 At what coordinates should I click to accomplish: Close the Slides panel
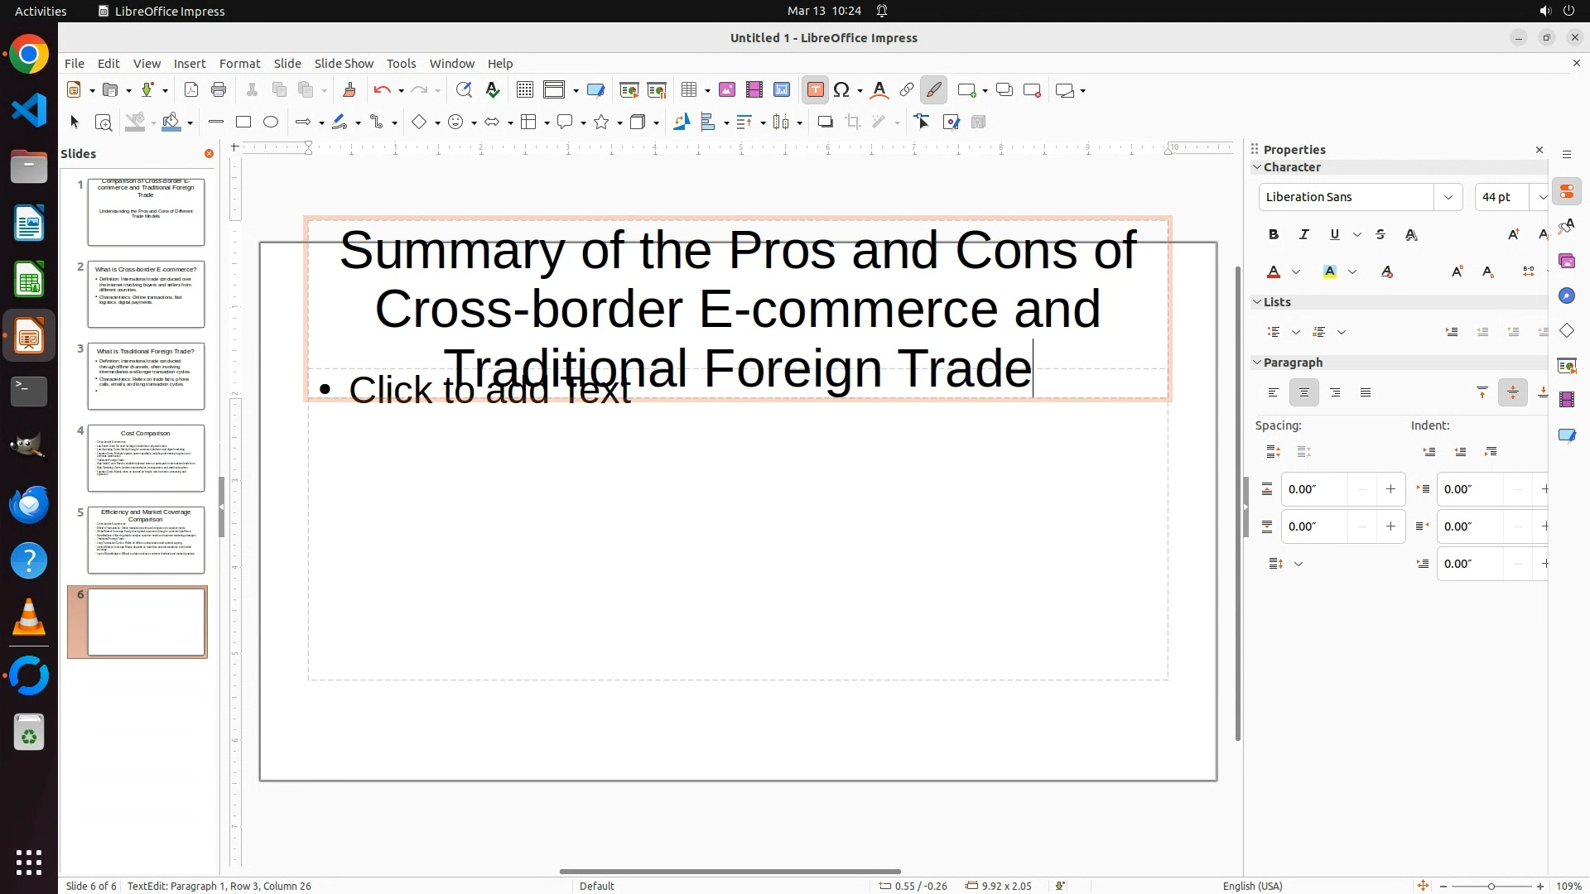(x=209, y=154)
